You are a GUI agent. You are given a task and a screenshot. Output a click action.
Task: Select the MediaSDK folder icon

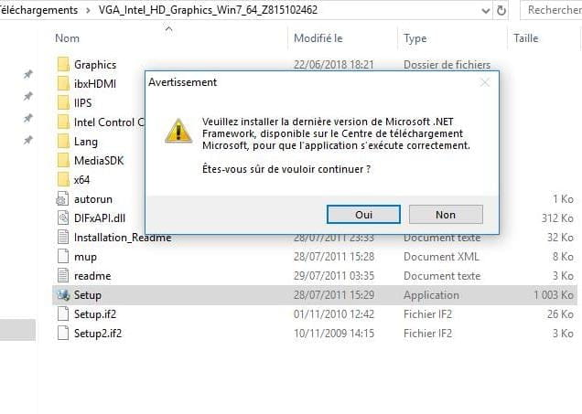(x=63, y=161)
